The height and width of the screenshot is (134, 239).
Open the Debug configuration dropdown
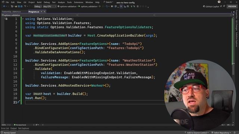pyautogui.click(x=38, y=7)
